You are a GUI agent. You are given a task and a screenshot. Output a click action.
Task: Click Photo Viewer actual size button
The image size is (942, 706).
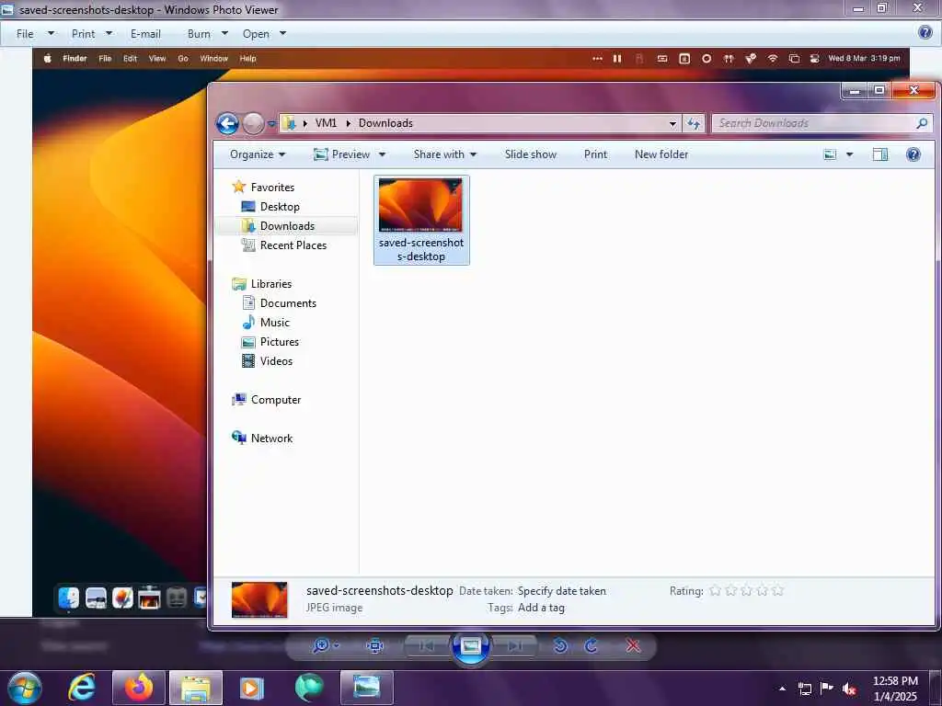click(x=375, y=645)
